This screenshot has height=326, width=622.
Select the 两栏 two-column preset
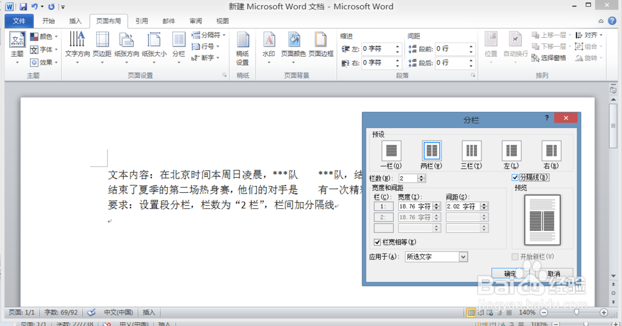pos(431,155)
